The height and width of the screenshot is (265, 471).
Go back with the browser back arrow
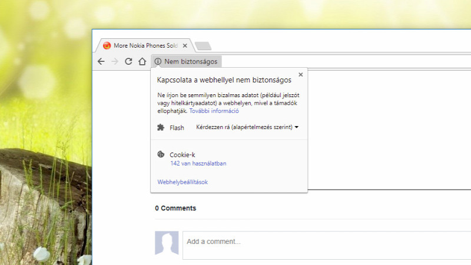tap(101, 62)
